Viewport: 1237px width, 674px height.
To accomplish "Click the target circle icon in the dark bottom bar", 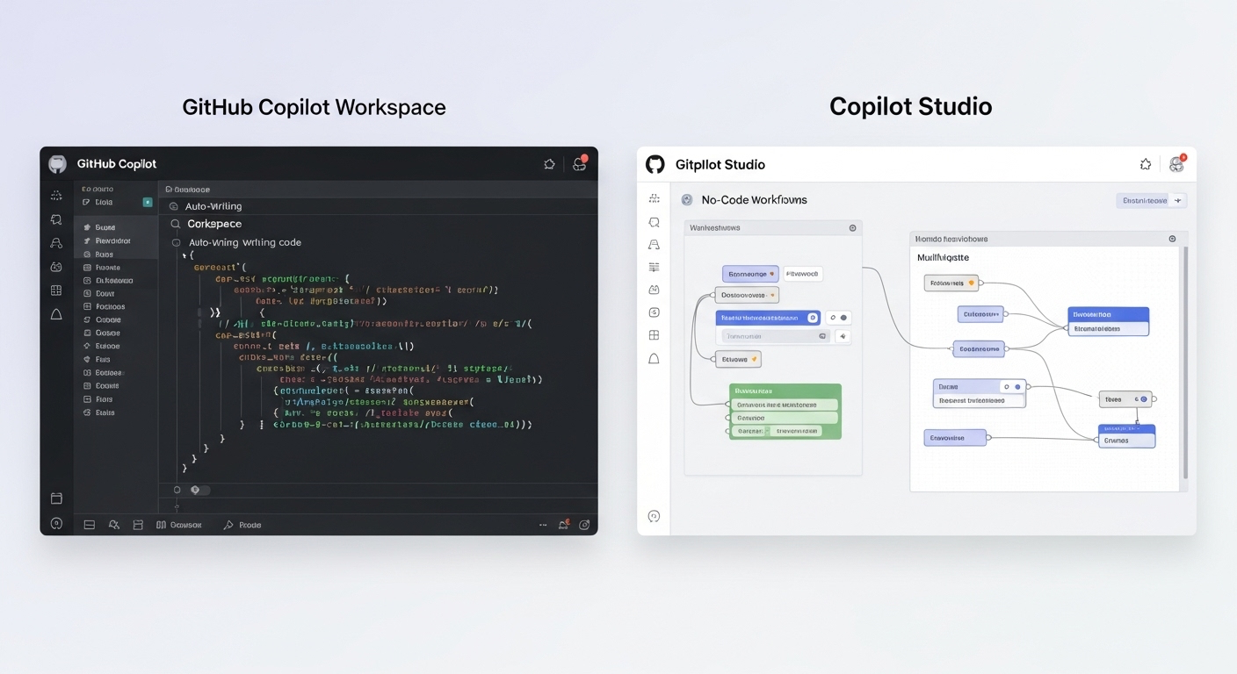I will click(583, 525).
